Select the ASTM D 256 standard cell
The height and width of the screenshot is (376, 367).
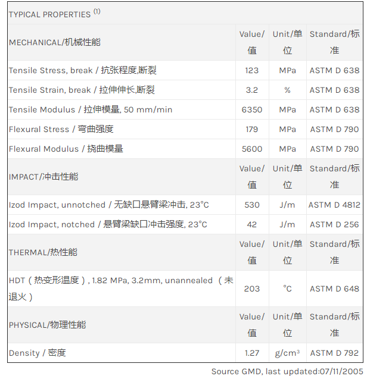point(334,224)
